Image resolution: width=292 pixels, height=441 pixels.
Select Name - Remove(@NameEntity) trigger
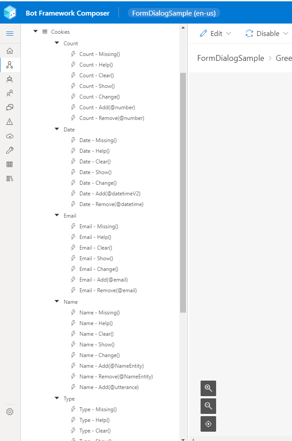(116, 376)
